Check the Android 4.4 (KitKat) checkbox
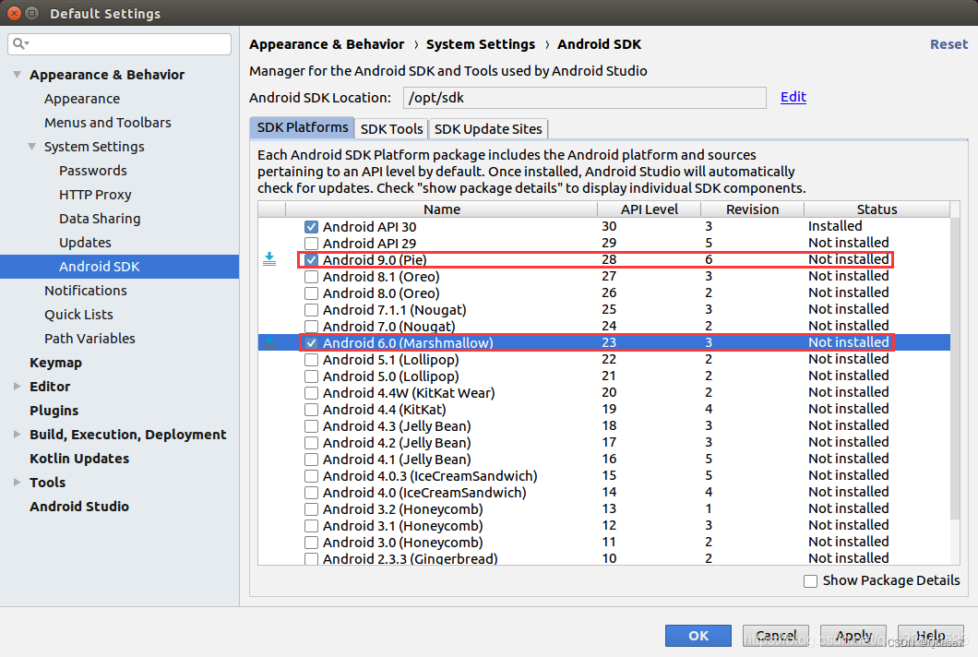The height and width of the screenshot is (657, 978). coord(311,410)
